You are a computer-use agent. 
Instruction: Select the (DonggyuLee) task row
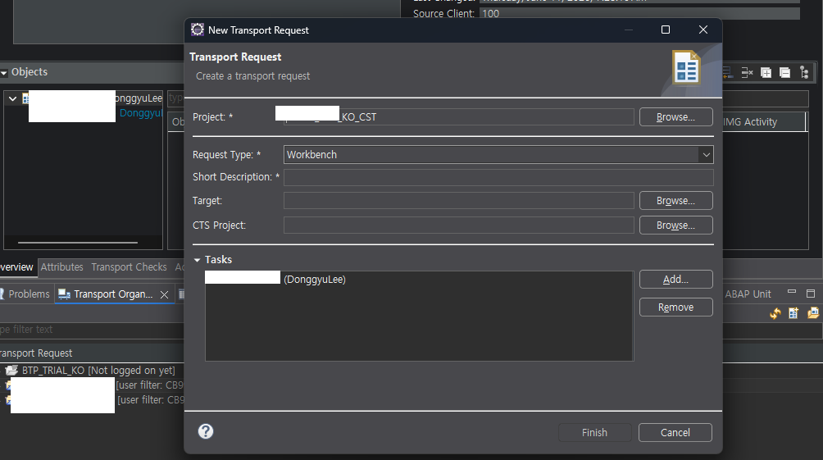point(419,280)
